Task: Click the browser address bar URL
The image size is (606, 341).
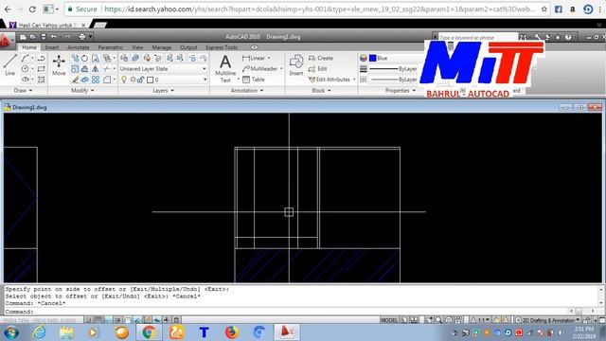Action: [x=320, y=9]
